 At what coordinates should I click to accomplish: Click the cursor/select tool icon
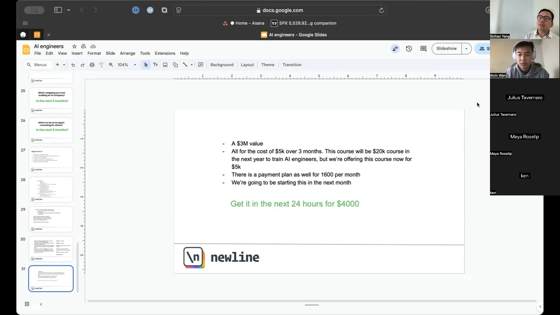pos(146,65)
